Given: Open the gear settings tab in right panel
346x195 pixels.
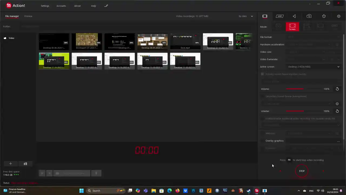Looking at the screenshot, I should (x=339, y=16).
